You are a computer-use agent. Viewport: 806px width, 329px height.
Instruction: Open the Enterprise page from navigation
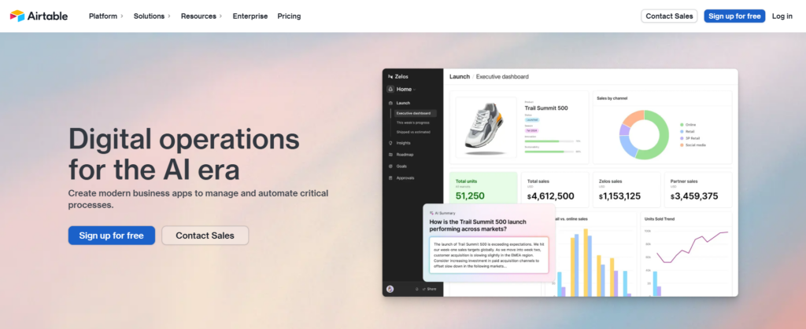(250, 16)
